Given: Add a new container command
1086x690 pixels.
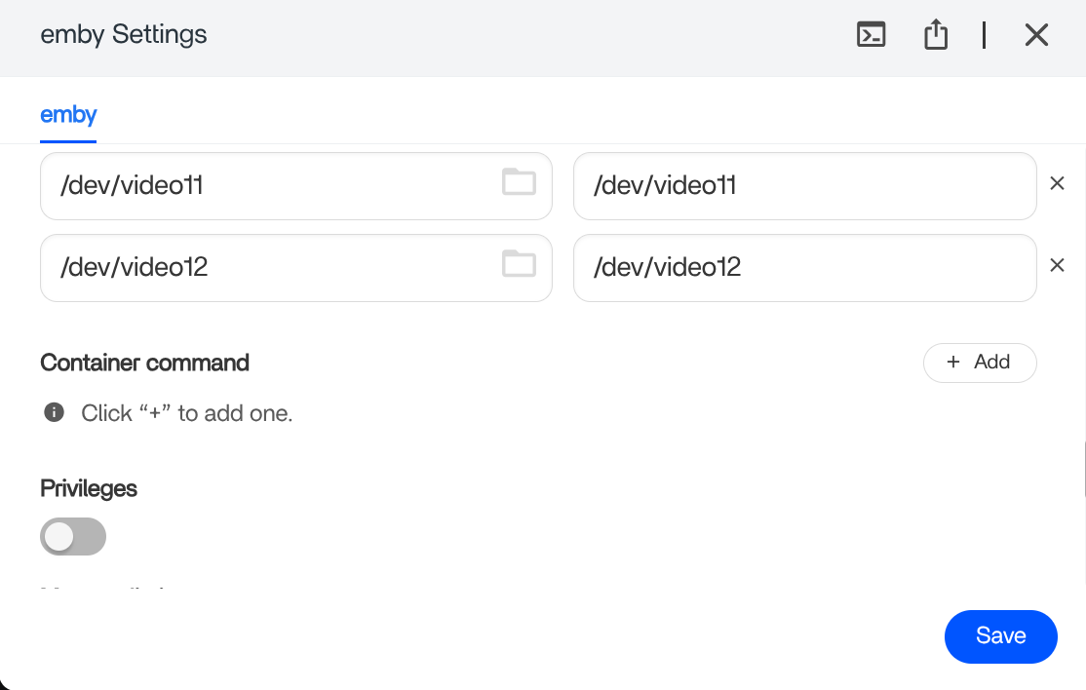Looking at the screenshot, I should click(979, 363).
